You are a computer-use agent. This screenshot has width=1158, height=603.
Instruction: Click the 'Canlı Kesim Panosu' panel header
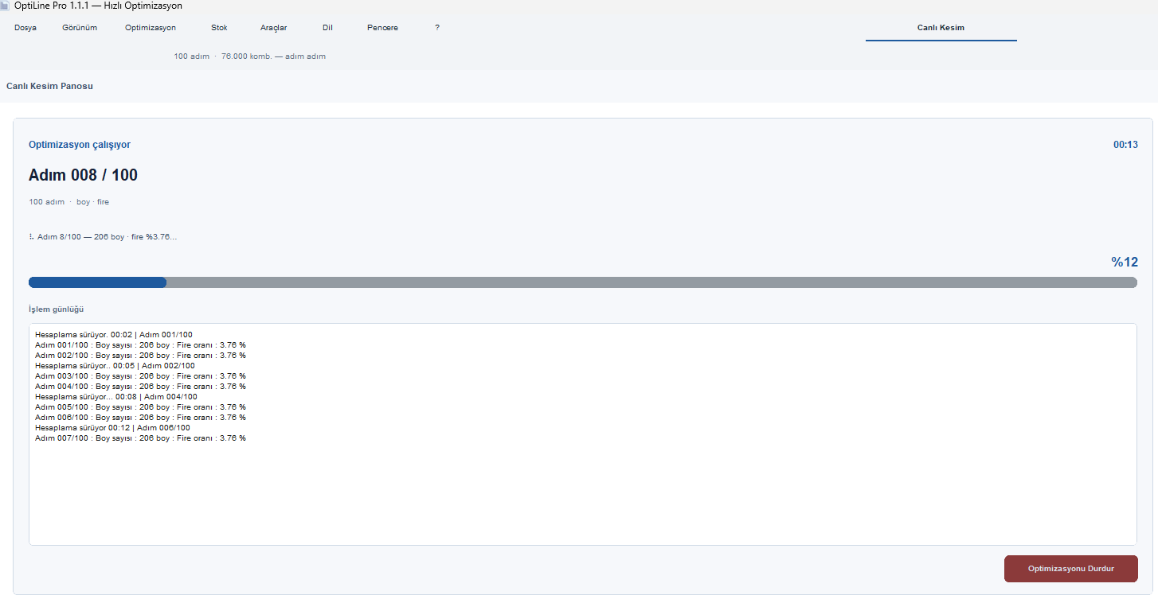49,86
